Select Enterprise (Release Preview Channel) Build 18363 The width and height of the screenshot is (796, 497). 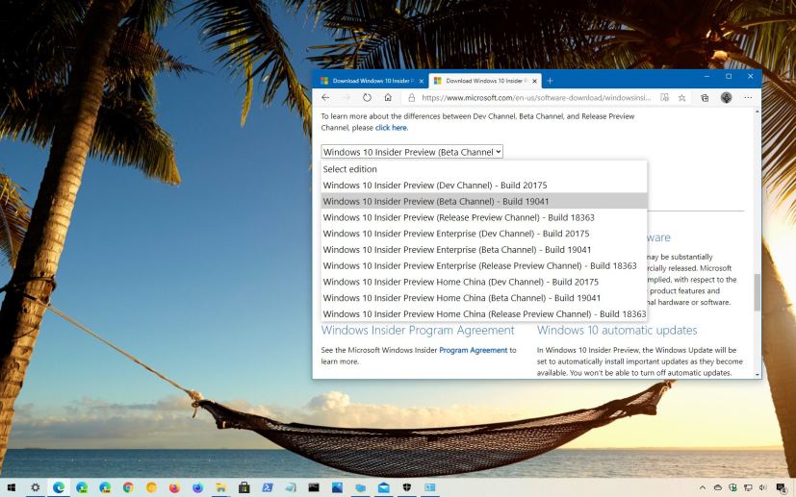coord(484,265)
